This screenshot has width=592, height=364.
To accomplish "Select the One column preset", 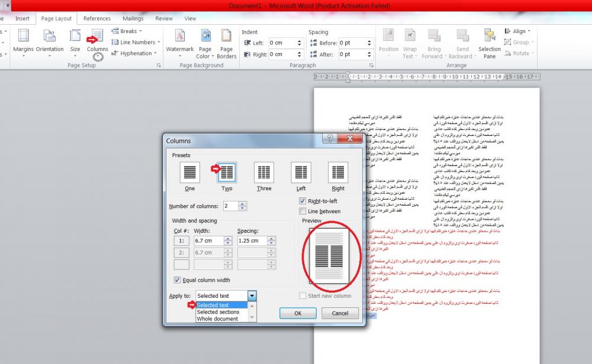I will (x=189, y=173).
